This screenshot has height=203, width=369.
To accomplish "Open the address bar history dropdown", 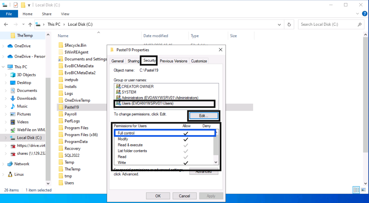I will pos(279,24).
